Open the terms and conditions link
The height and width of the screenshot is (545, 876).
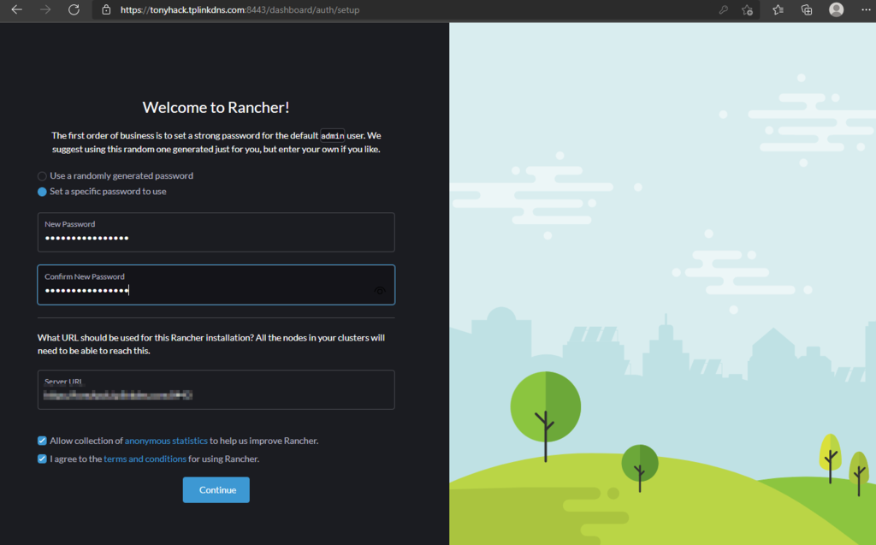[145, 459]
